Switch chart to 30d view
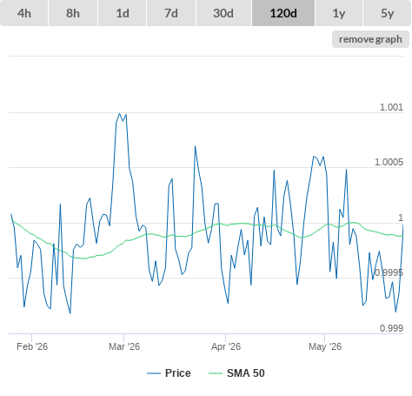Viewport: 412px width, 396px height. [x=223, y=13]
